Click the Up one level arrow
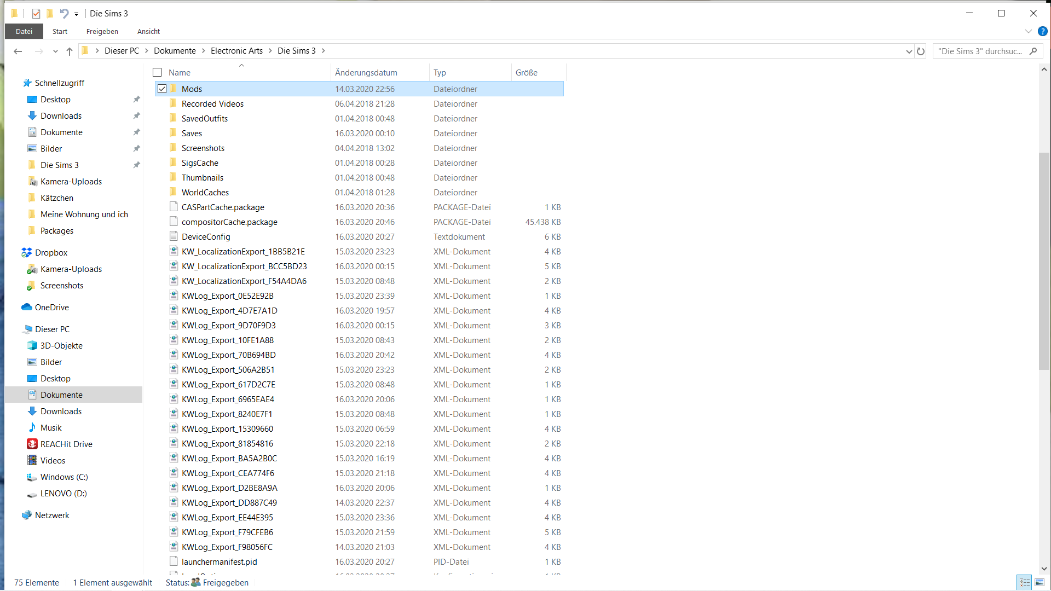The image size is (1051, 591). (70, 51)
